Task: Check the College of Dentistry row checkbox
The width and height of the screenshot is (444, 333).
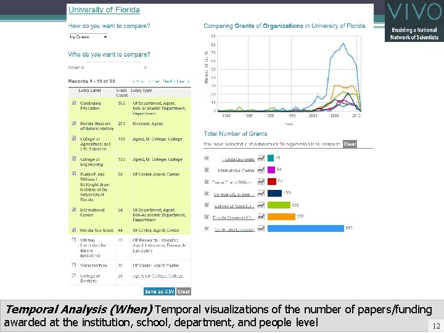Action: [74, 275]
